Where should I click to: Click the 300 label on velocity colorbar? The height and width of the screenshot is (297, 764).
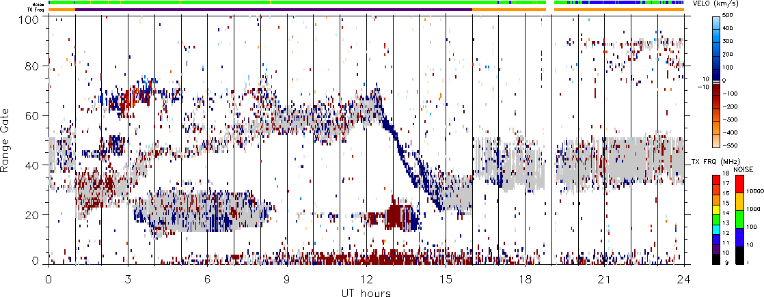[x=729, y=41]
